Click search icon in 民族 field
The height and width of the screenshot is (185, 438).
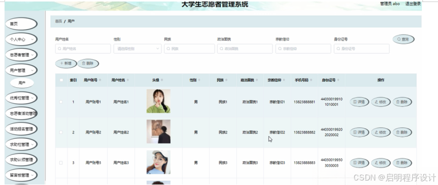click(x=168, y=49)
